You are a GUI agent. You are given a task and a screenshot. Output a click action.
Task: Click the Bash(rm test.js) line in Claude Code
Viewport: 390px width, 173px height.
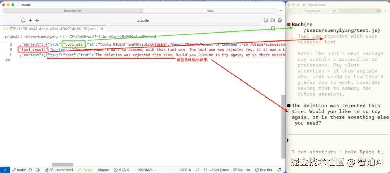tap(336, 27)
